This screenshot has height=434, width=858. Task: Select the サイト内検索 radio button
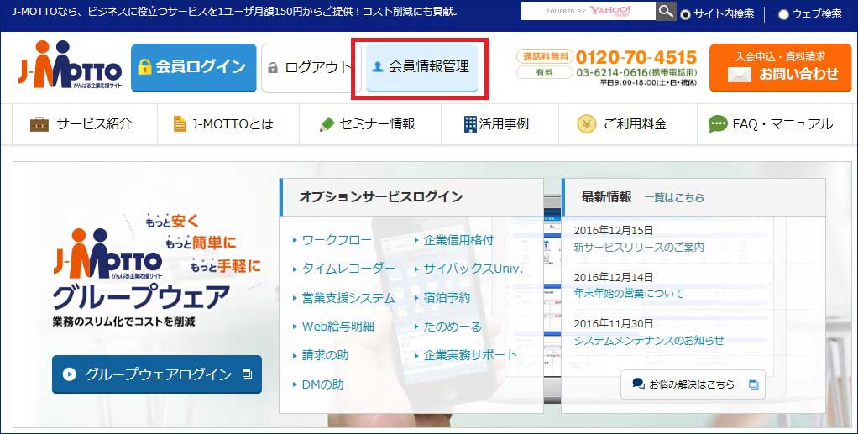coord(685,15)
